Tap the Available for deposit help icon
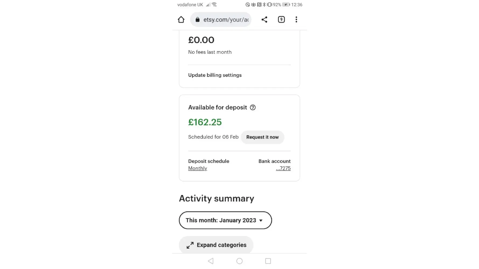Viewport: 479px width, 269px height. click(x=253, y=108)
